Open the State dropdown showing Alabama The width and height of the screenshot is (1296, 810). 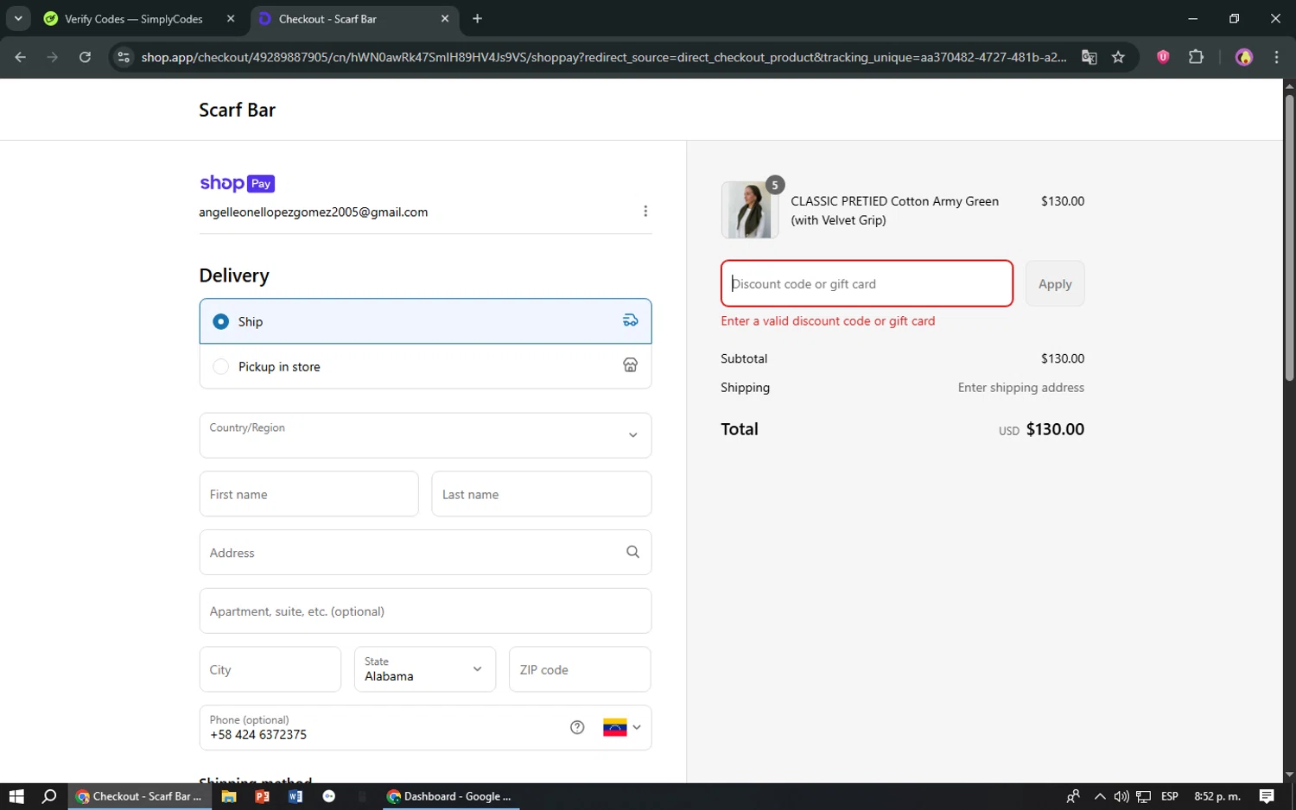pos(425,669)
